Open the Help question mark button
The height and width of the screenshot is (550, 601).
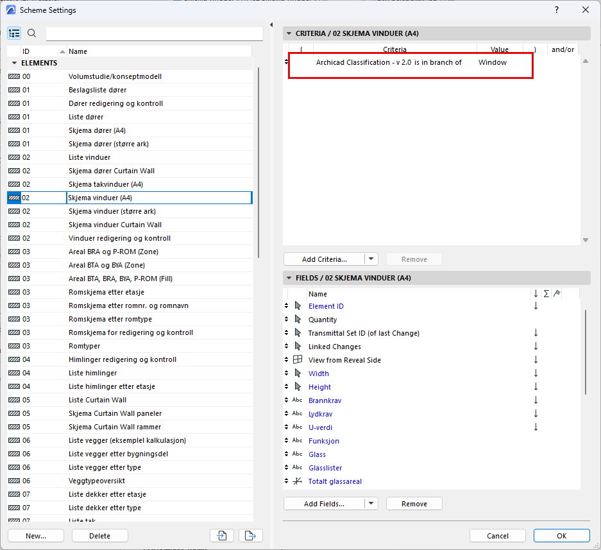556,10
